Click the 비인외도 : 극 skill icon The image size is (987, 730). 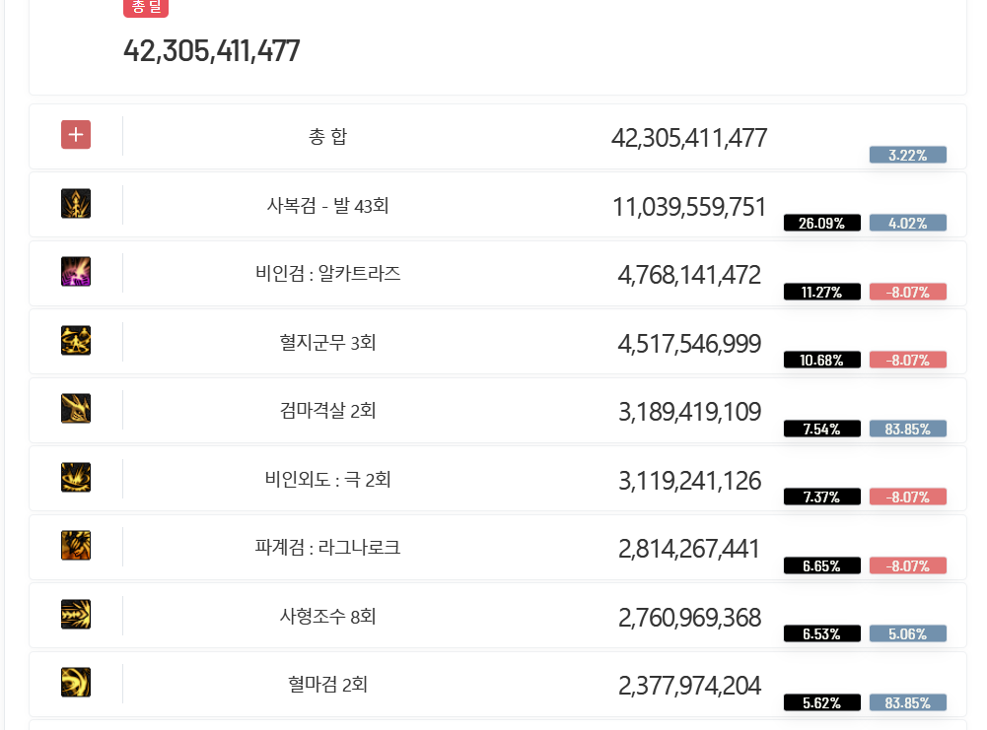76,477
